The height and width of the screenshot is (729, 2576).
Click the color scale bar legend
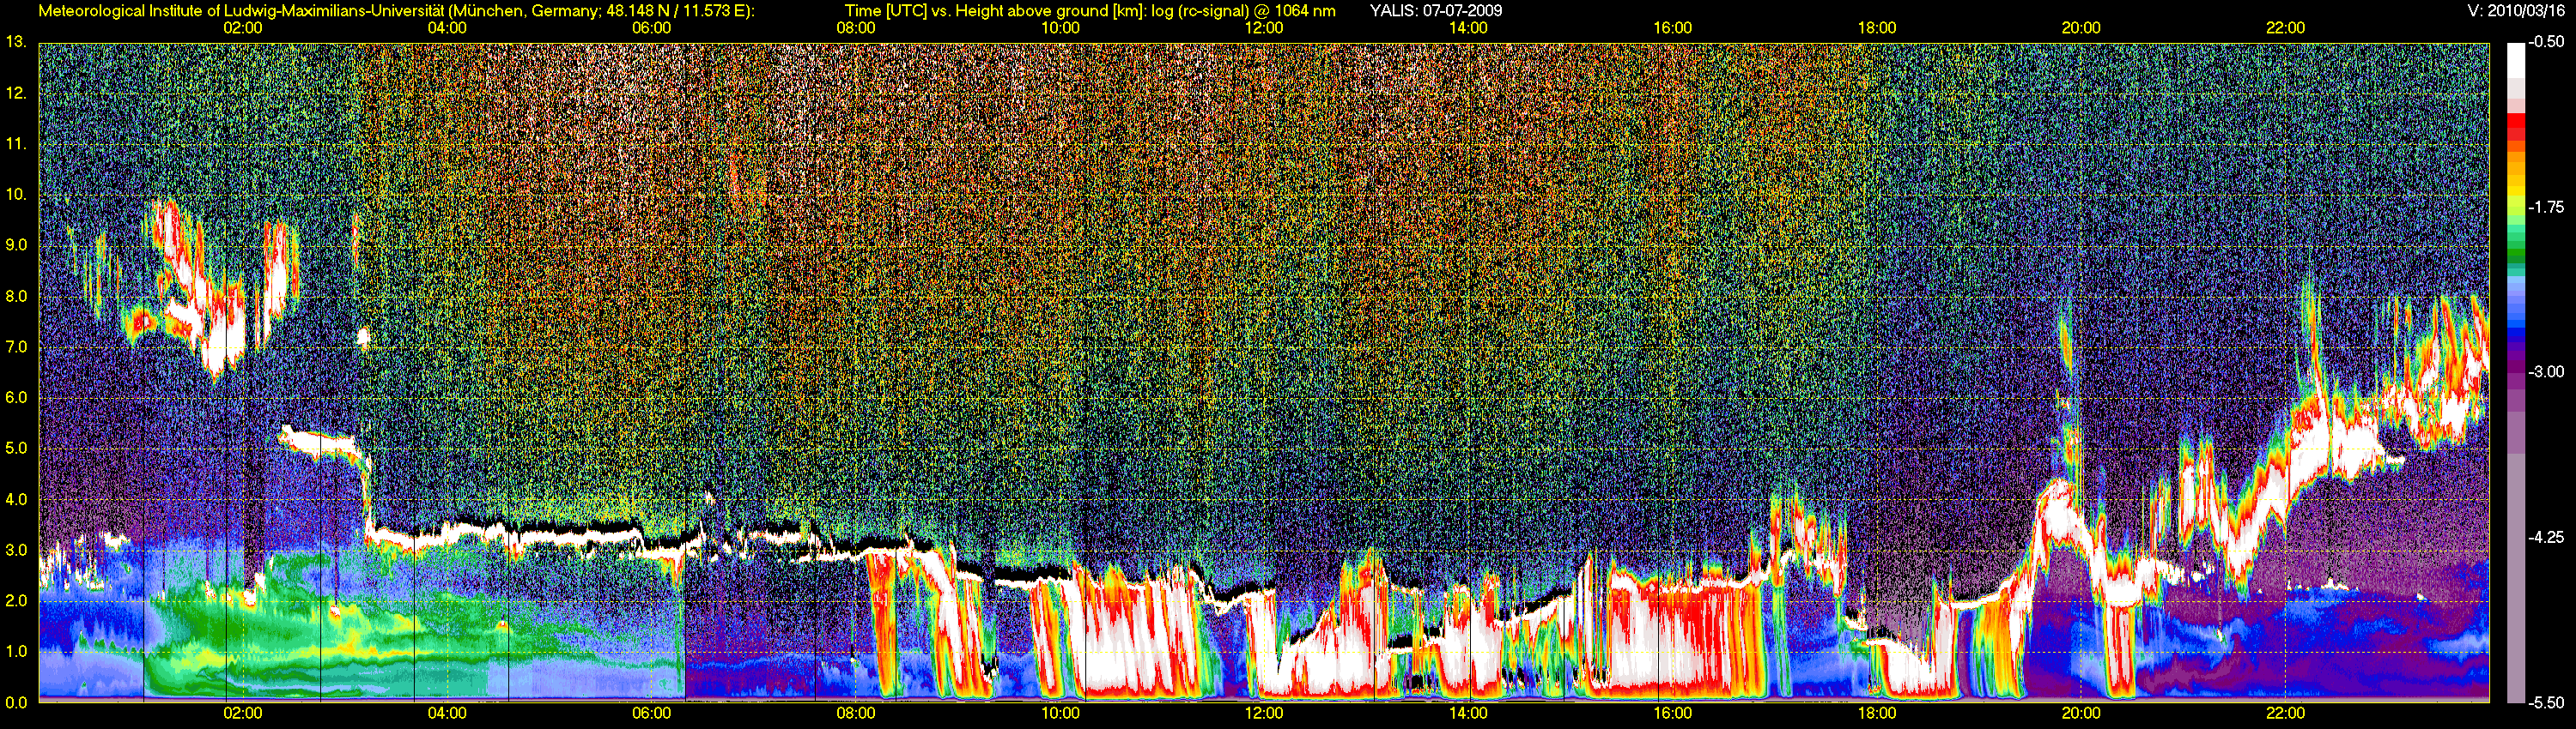point(2517,372)
